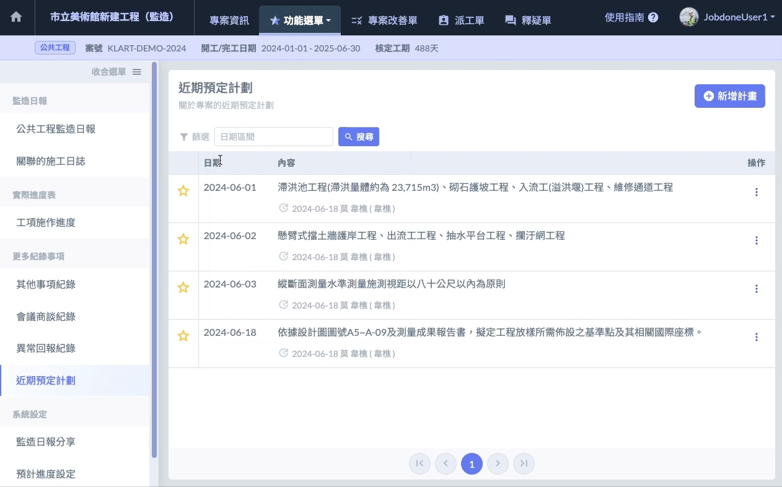Toggle star on the 2024-06-02 plan
This screenshot has height=487, width=782.
coord(183,239)
